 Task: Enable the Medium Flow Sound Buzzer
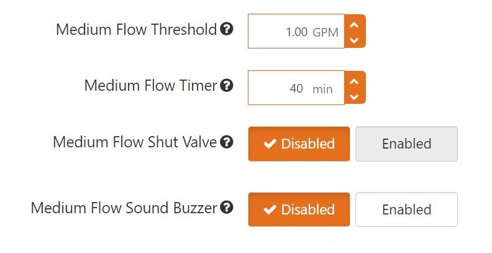(x=406, y=209)
